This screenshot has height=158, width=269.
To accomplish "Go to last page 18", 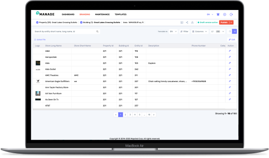I will [149, 115].
